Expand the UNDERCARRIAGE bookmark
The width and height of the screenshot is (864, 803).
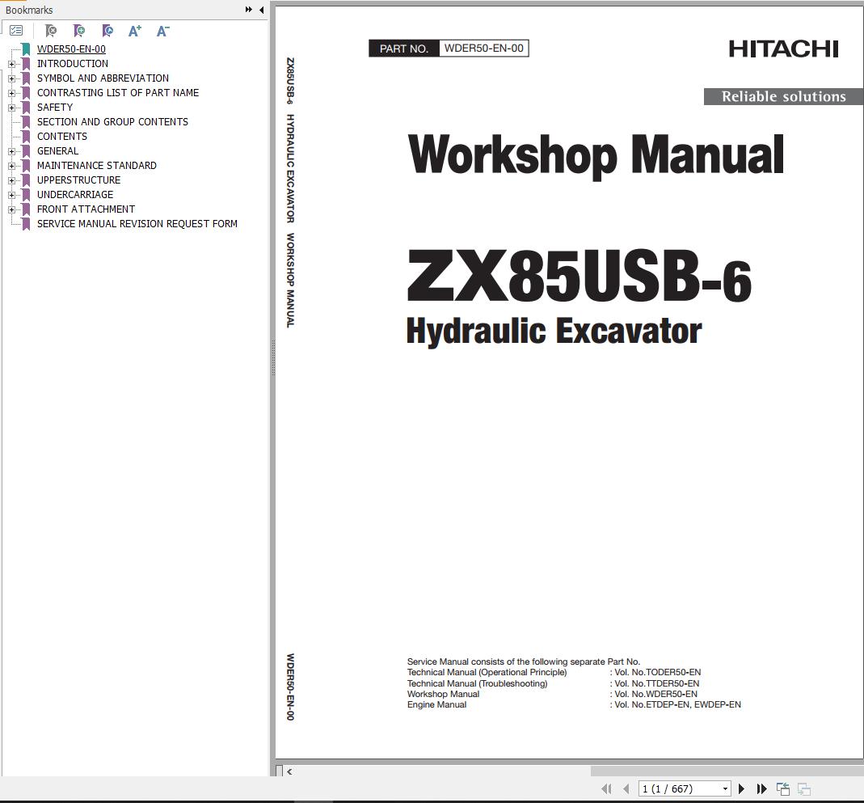tap(11, 195)
